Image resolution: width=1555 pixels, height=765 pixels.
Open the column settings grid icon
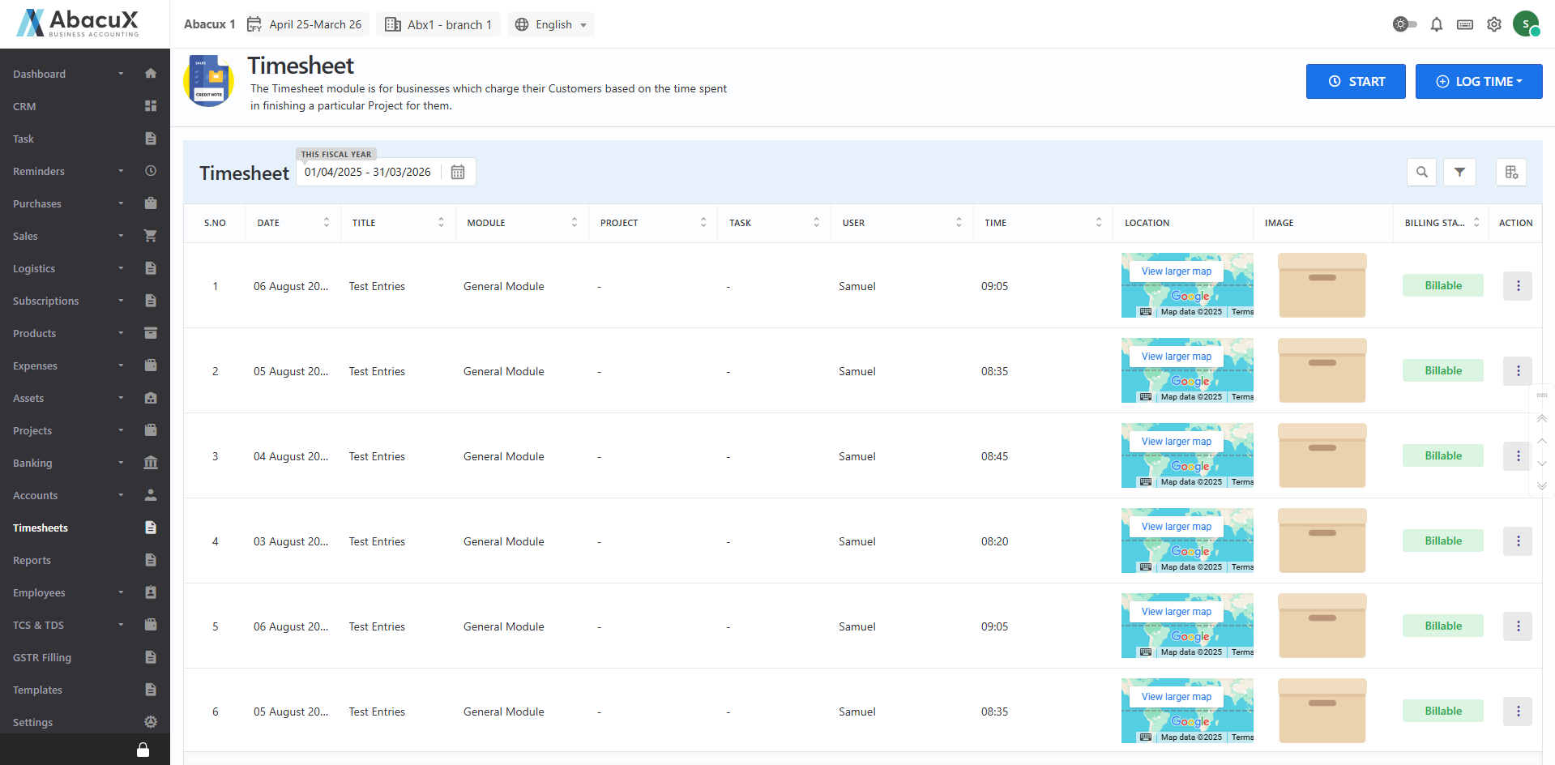(1511, 172)
